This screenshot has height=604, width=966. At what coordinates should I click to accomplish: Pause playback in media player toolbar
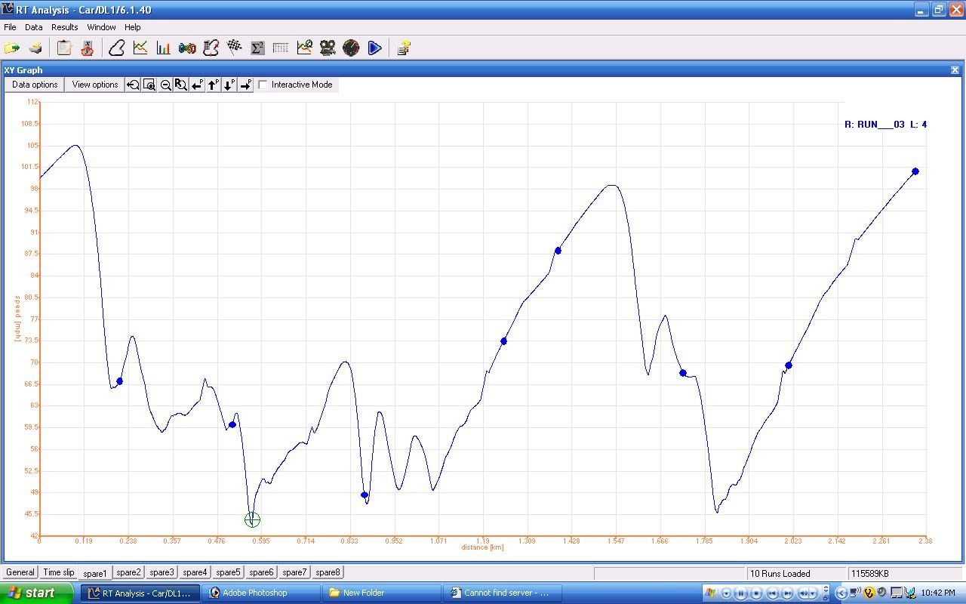point(741,593)
